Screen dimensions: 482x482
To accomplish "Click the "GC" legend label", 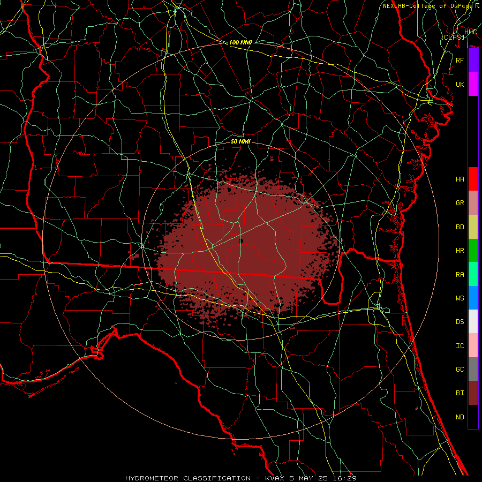I will [460, 369].
